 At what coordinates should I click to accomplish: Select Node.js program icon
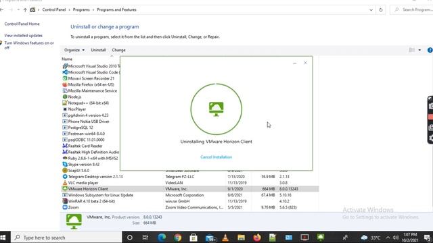pyautogui.click(x=65, y=97)
